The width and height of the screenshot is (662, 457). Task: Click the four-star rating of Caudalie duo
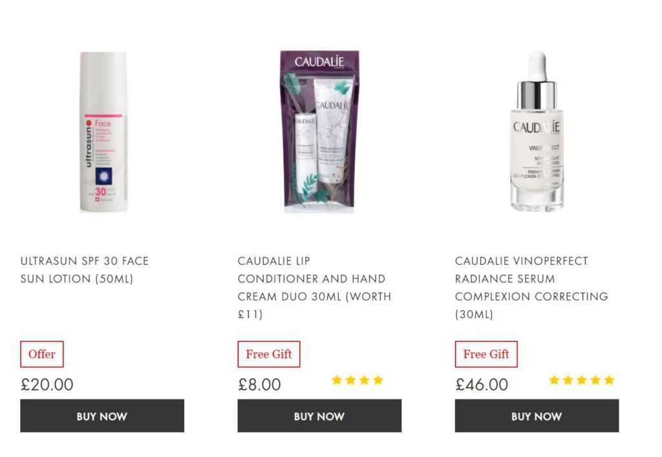tap(358, 380)
